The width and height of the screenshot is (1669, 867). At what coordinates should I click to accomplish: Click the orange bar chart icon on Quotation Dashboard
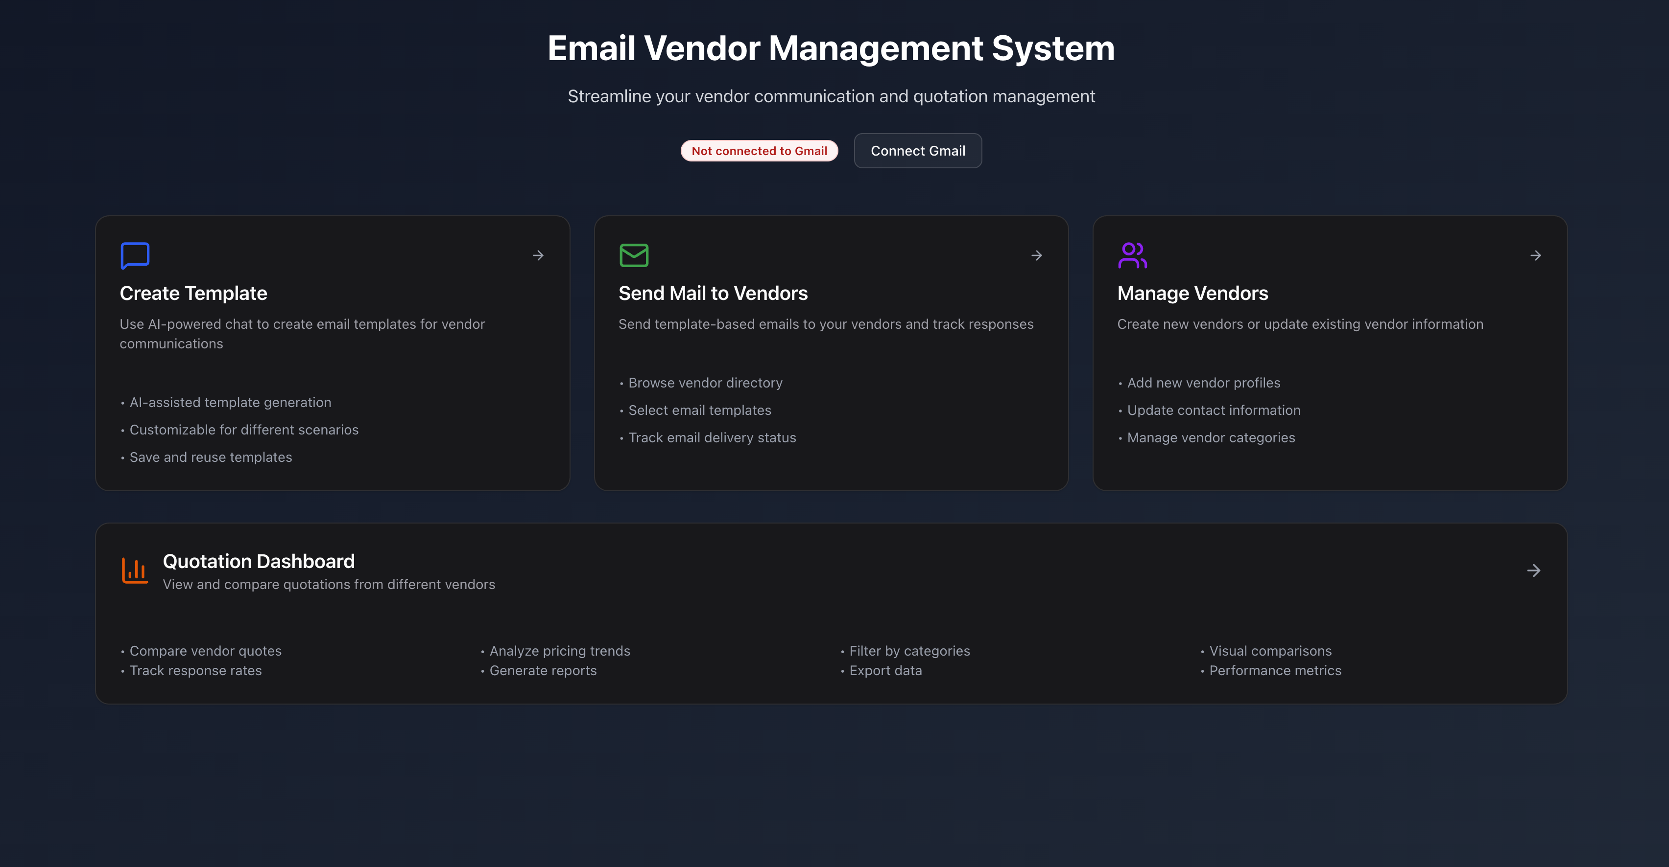(x=134, y=570)
